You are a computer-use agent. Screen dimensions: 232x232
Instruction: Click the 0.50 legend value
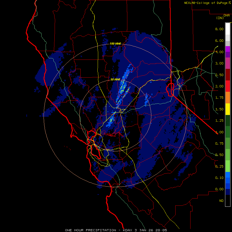(219, 155)
